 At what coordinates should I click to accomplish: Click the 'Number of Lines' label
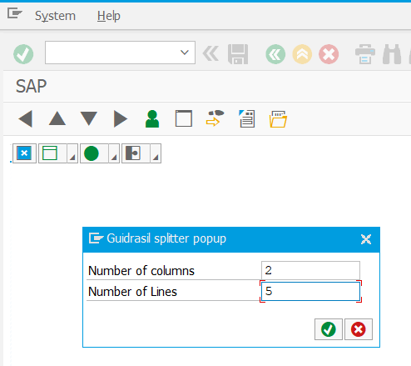[132, 292]
